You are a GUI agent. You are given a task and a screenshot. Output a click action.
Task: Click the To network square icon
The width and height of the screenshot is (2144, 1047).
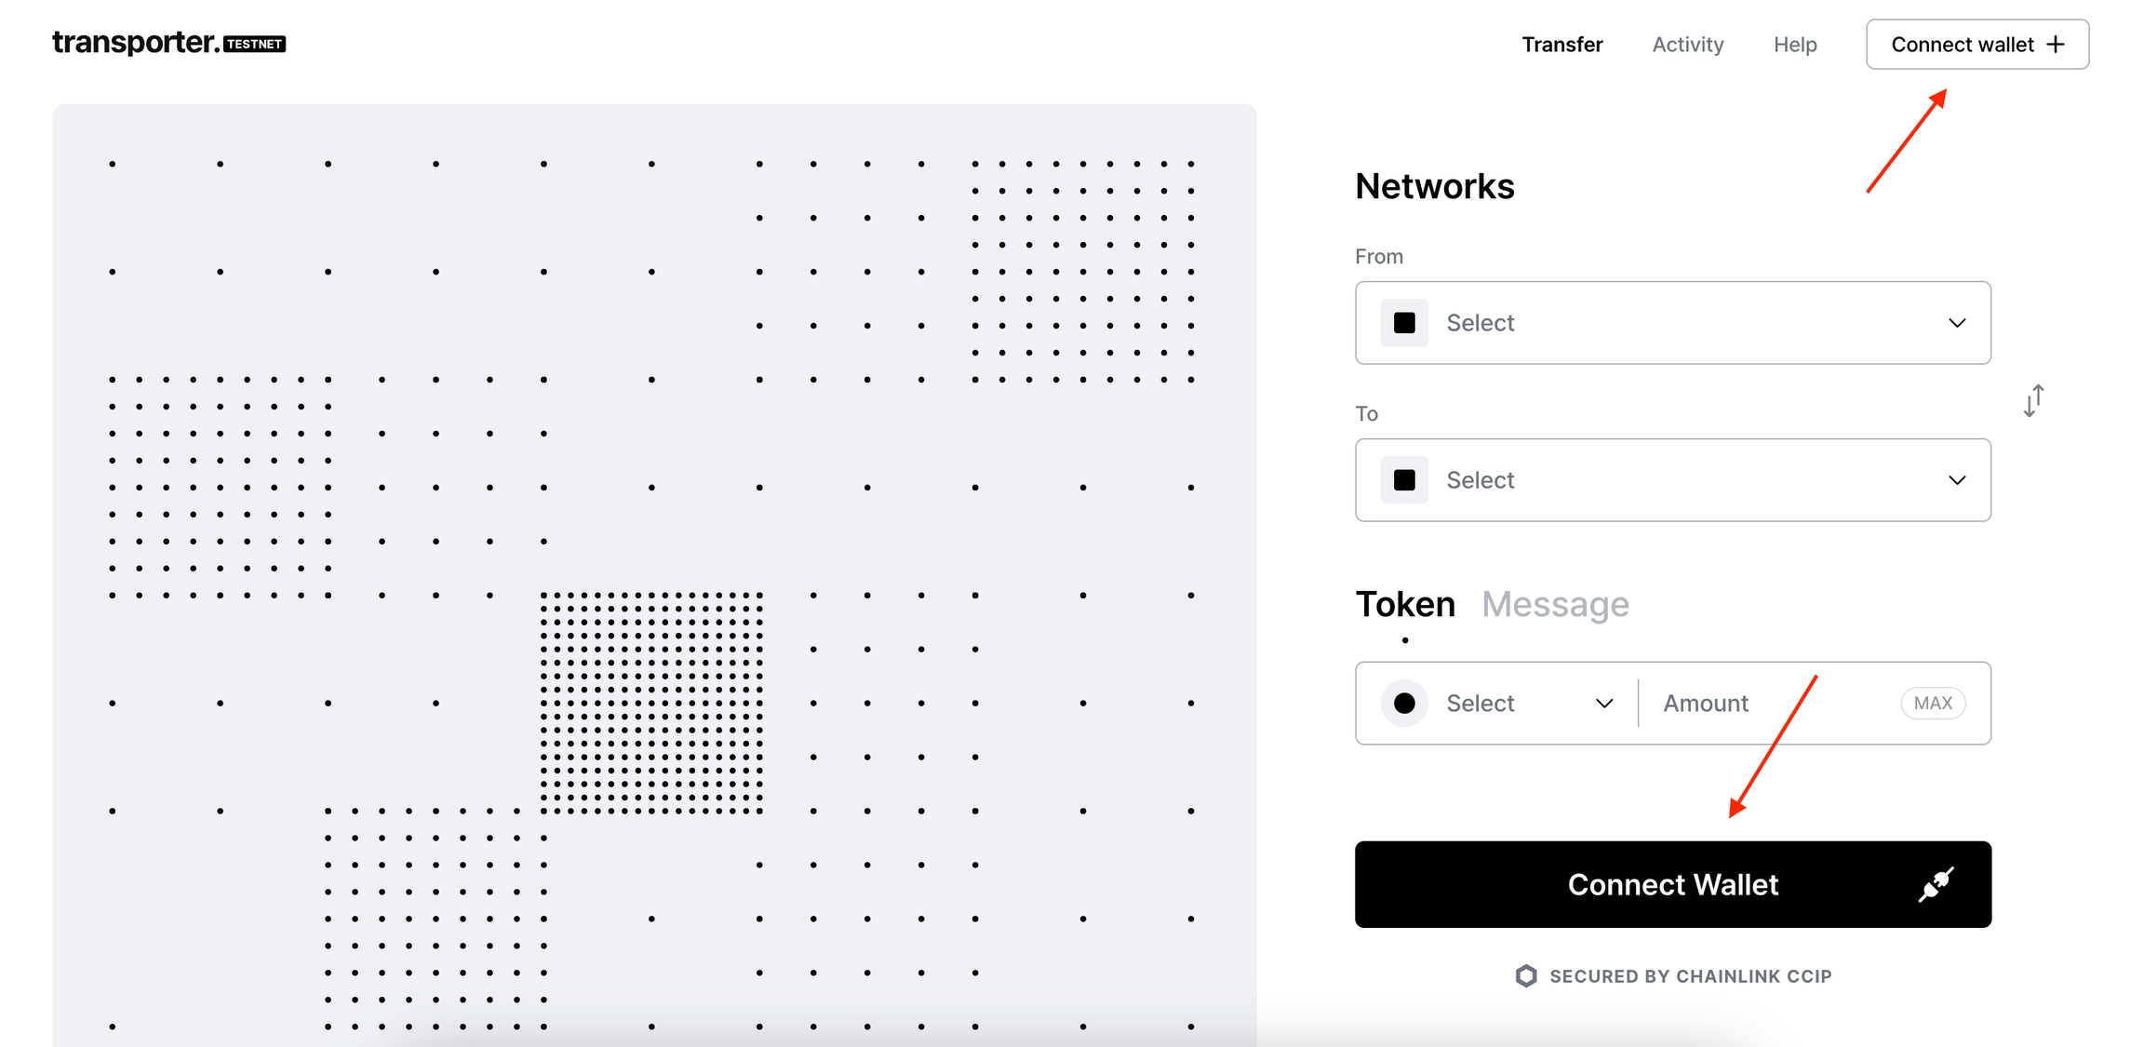click(x=1404, y=480)
